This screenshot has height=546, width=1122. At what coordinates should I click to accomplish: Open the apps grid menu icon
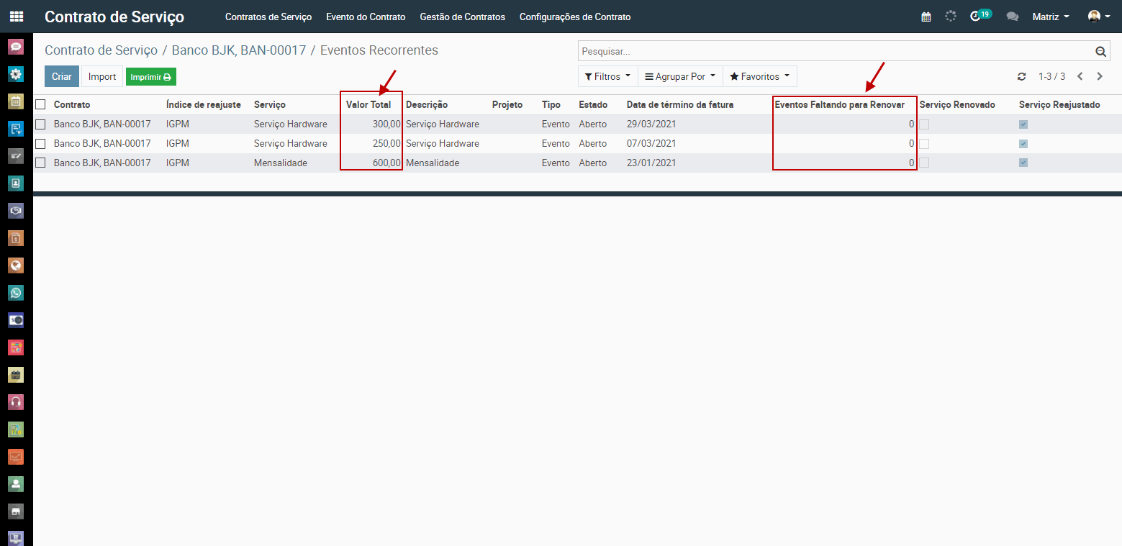click(16, 17)
